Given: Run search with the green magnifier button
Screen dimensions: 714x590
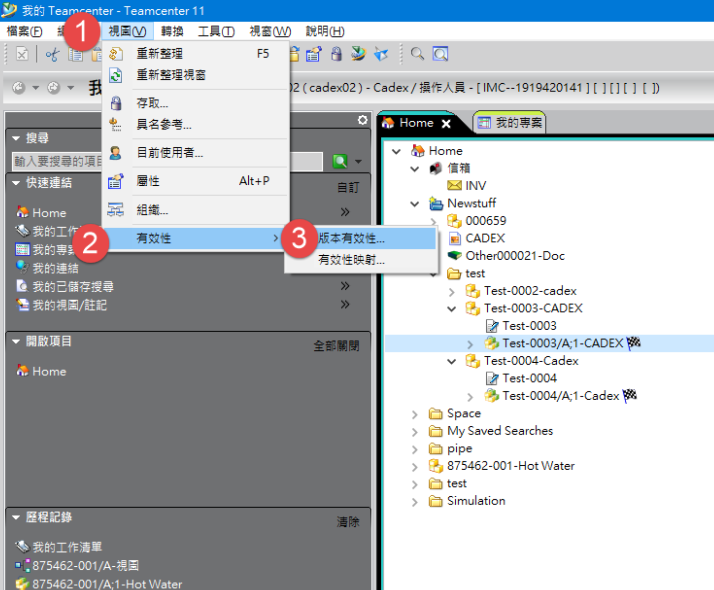Looking at the screenshot, I should pyautogui.click(x=340, y=161).
